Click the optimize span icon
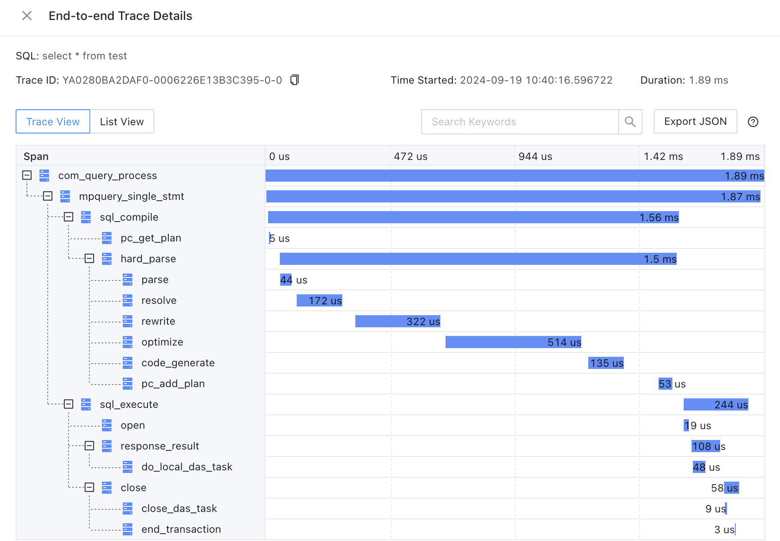This screenshot has width=780, height=541. [x=128, y=342]
